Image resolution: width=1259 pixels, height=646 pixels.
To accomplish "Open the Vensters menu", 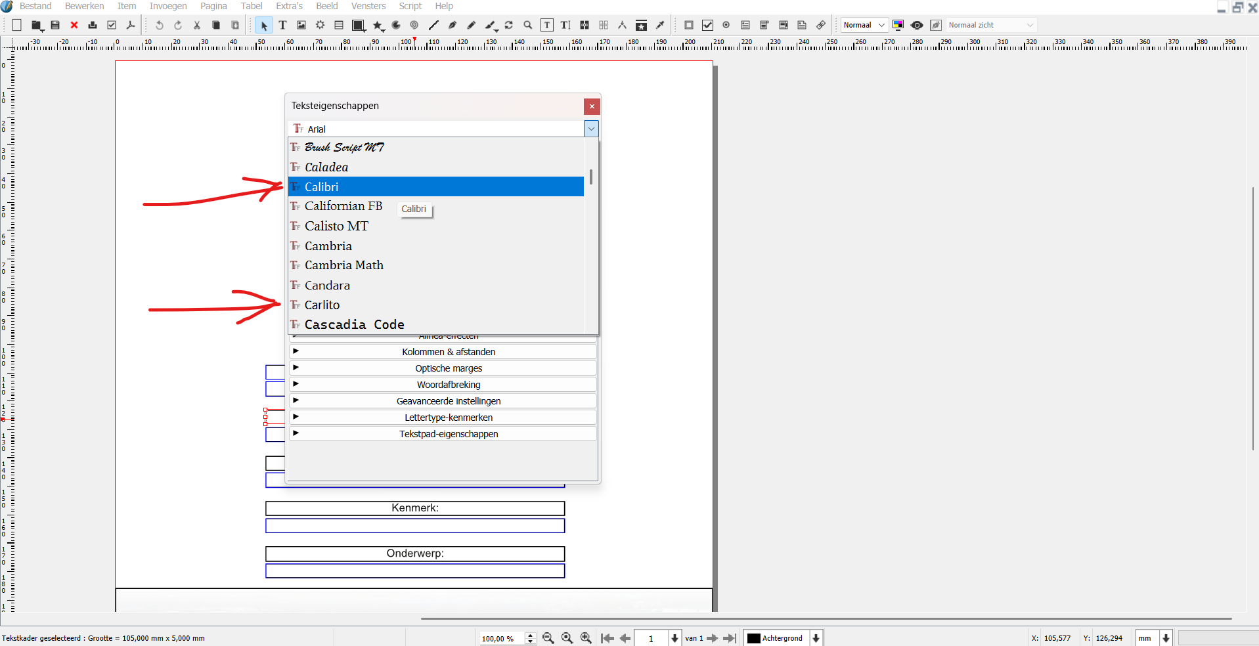I will tap(368, 6).
